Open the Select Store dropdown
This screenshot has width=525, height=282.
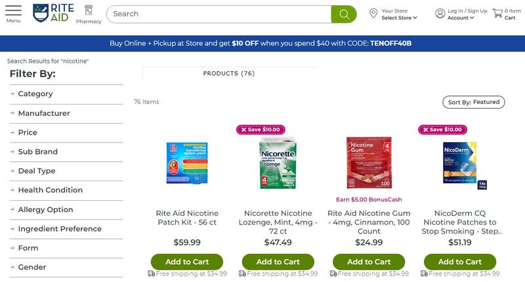pyautogui.click(x=399, y=18)
